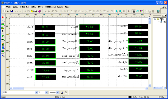Paste from clipboard using toolbar icon
The width and height of the screenshot is (168, 99).
coord(32,11)
